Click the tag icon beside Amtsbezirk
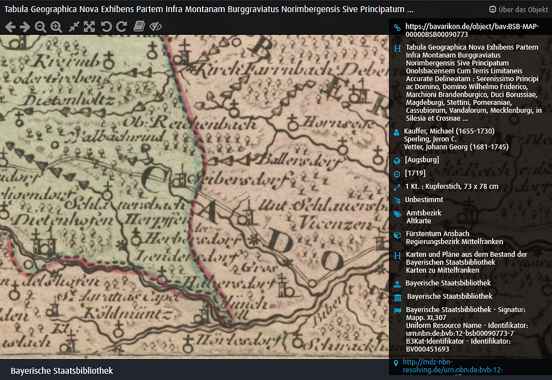Viewport: 552px width, 380px height. (x=397, y=214)
